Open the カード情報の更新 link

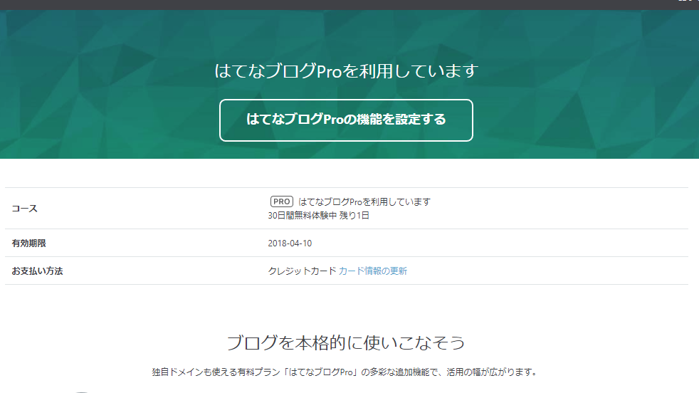pyautogui.click(x=373, y=271)
